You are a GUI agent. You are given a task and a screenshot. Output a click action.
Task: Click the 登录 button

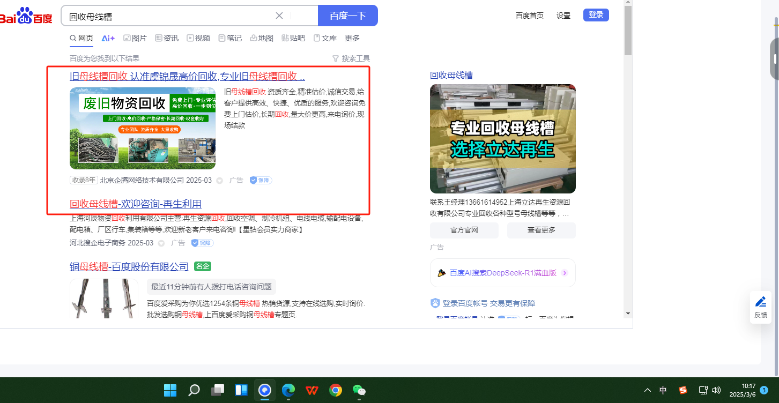[596, 15]
